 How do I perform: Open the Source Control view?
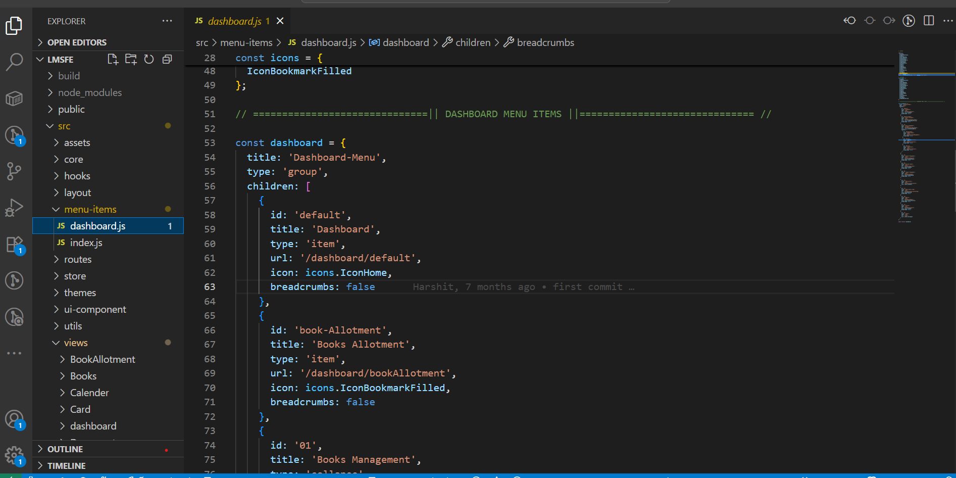point(14,171)
